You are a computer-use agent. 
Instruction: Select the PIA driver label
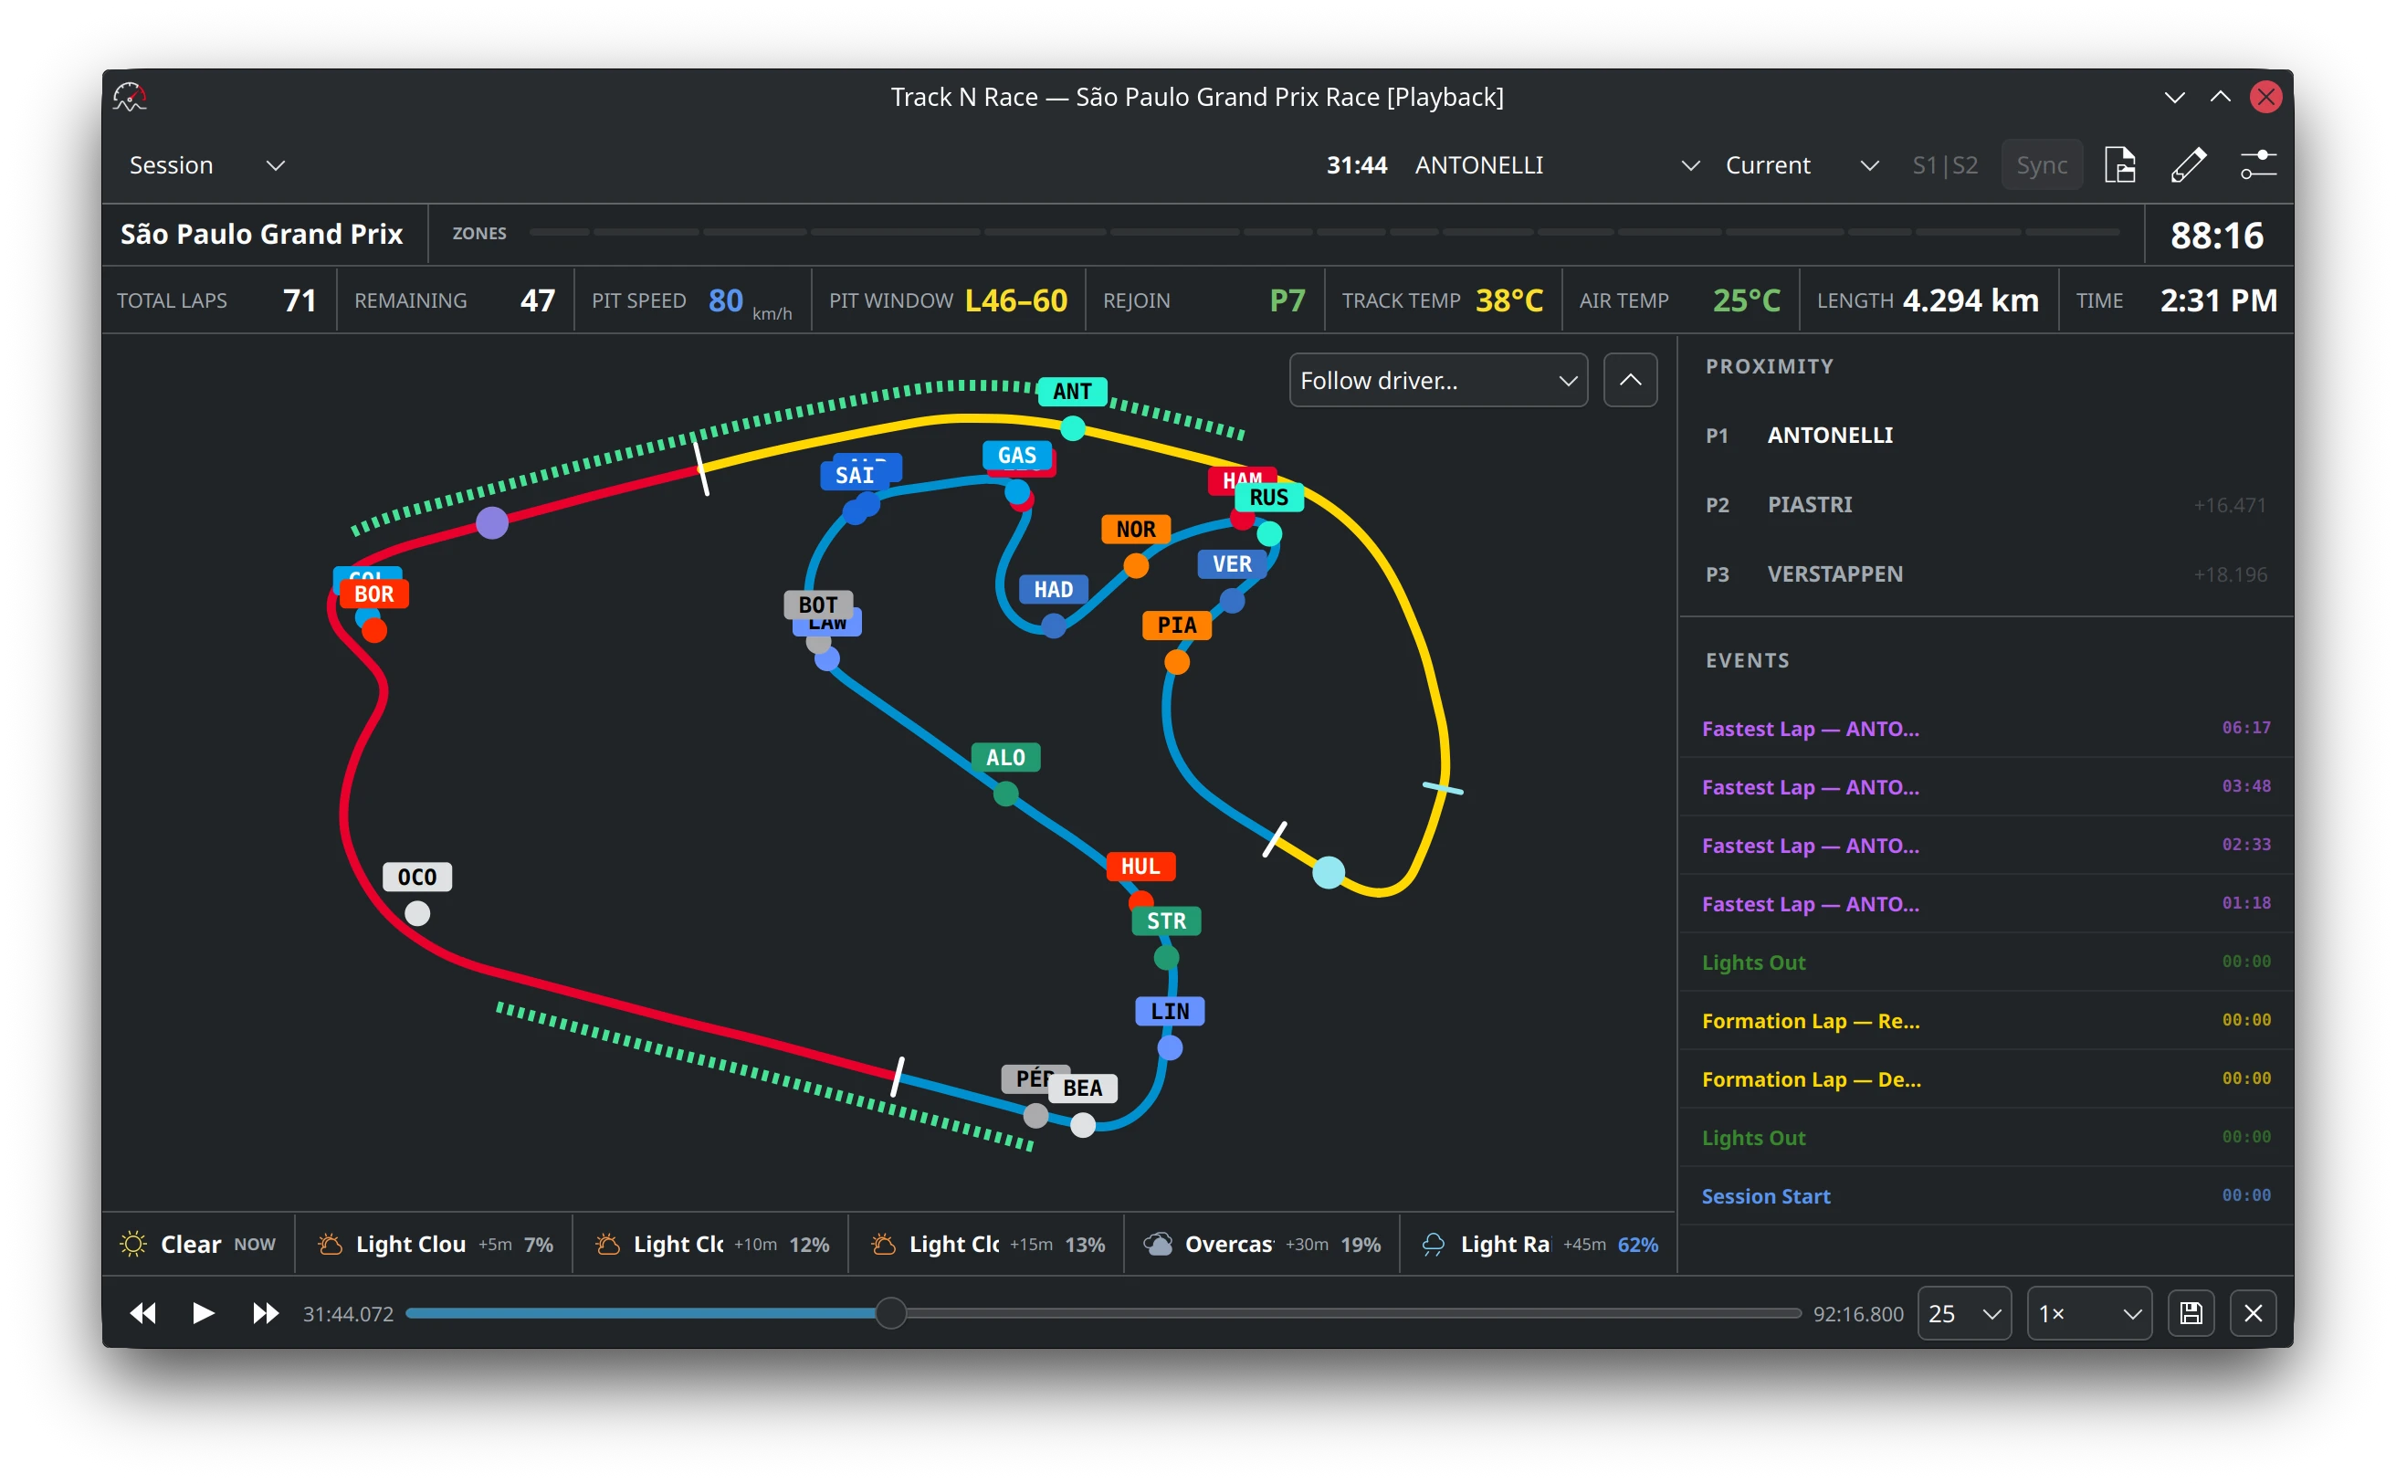[x=1177, y=625]
